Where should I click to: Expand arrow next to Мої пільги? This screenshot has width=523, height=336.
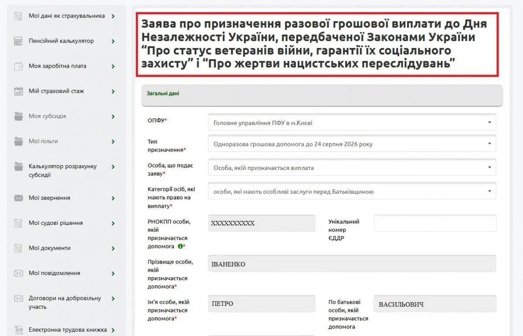pyautogui.click(x=113, y=142)
